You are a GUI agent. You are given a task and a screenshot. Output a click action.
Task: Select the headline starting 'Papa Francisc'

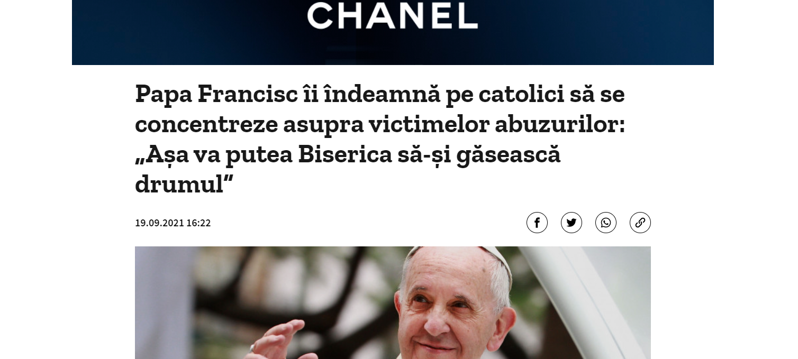tap(380, 139)
